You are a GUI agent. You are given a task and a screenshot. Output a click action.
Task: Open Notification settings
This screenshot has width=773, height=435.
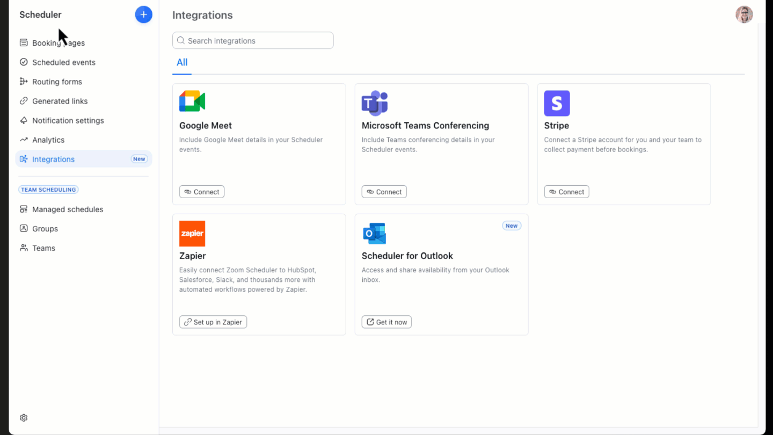tap(84, 120)
